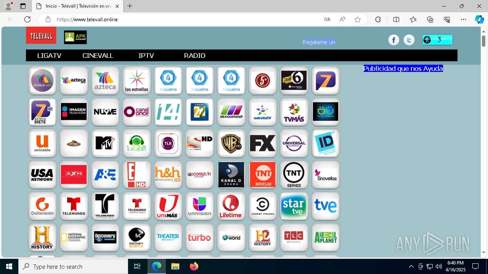488x274 pixels.
Task: Enable split screen view
Action: pyautogui.click(x=396, y=19)
